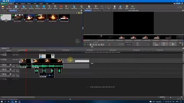Switch to the Sequence Preview tab
The width and height of the screenshot is (184, 103).
point(97,11)
